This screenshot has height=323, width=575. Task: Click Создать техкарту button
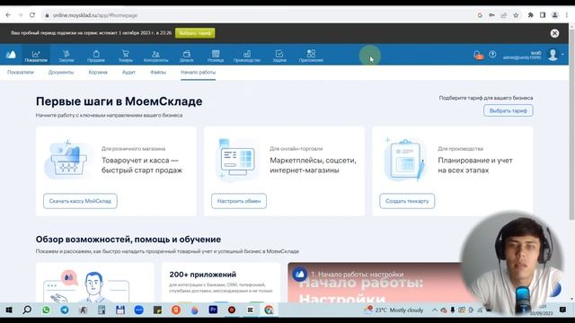click(x=407, y=201)
